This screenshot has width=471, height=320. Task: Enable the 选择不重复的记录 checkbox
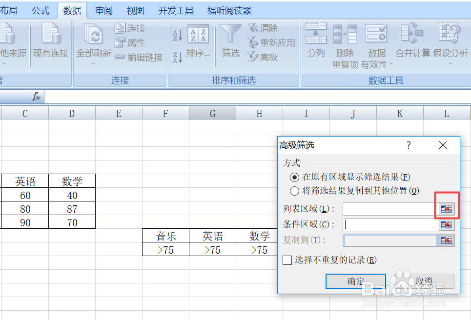287,260
